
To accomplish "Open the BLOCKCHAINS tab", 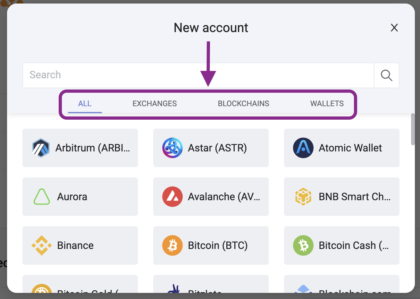I will 244,104.
